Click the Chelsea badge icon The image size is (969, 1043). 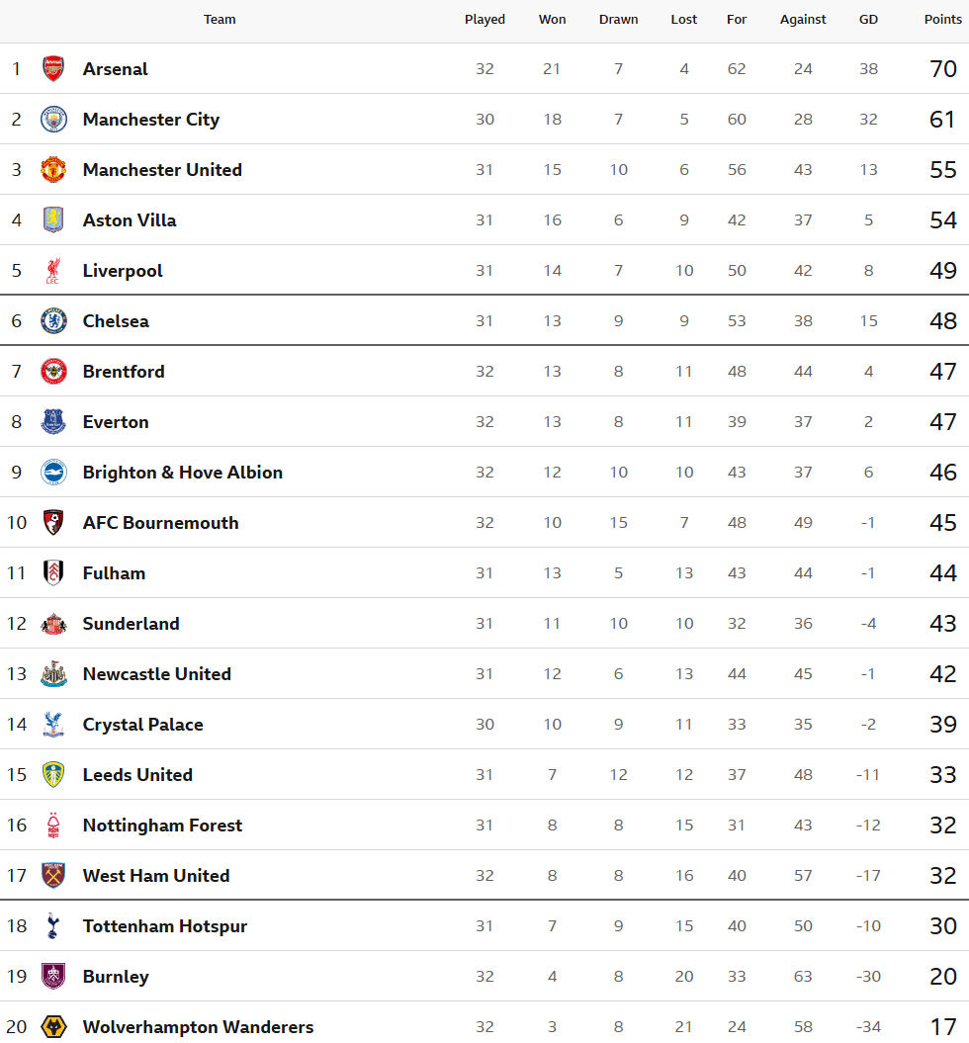pyautogui.click(x=53, y=321)
